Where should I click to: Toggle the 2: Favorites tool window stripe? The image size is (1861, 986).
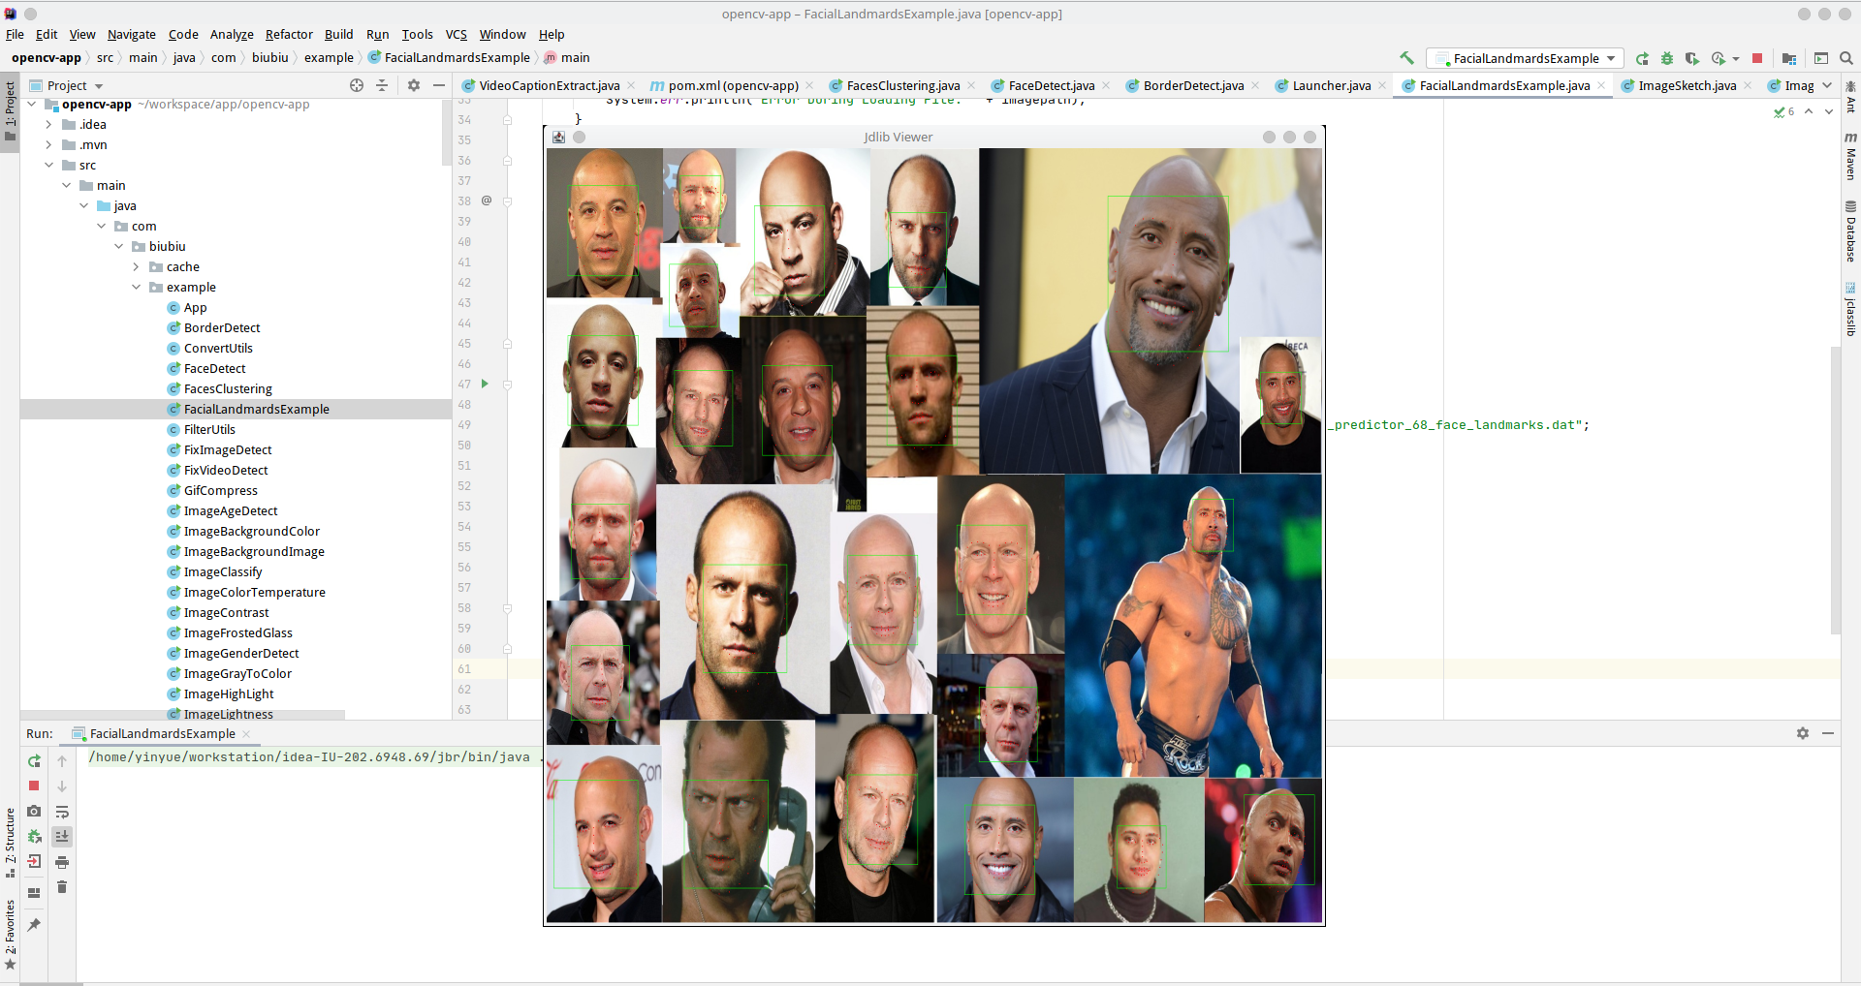point(10,935)
